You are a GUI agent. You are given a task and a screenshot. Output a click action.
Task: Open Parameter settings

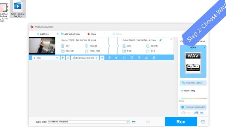click(193, 83)
